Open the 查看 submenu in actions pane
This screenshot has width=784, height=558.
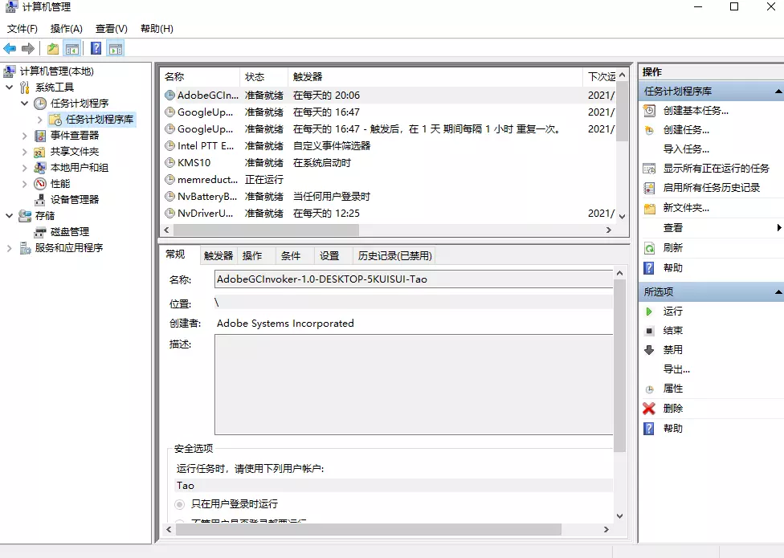(712, 228)
